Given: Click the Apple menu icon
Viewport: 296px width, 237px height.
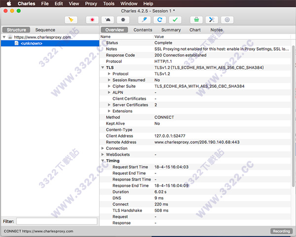Looking at the screenshot, I should coord(9,3).
